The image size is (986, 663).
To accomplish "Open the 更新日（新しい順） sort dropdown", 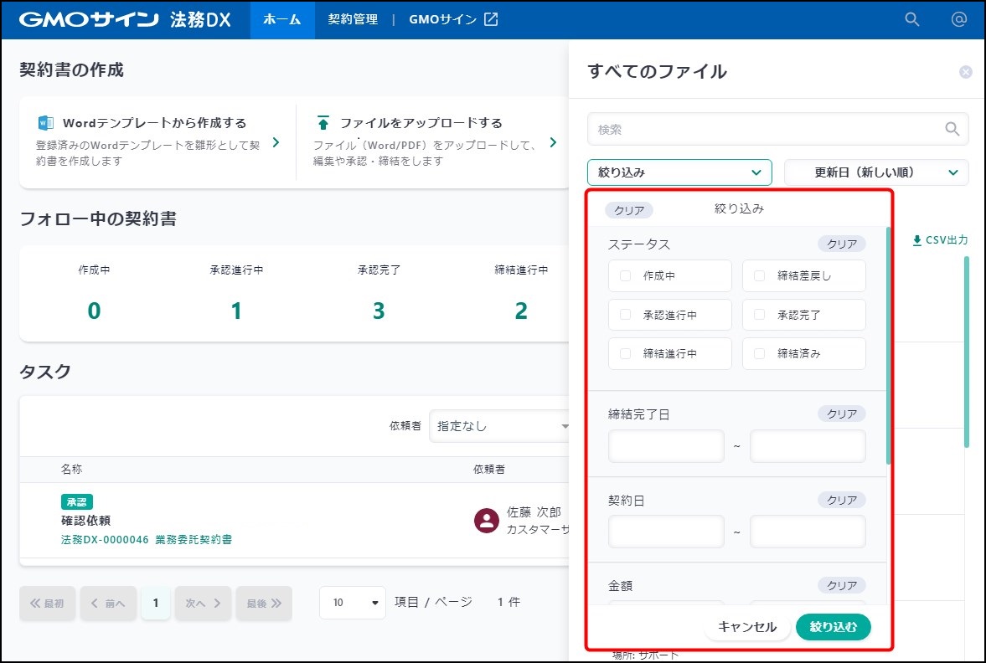I will click(x=876, y=172).
